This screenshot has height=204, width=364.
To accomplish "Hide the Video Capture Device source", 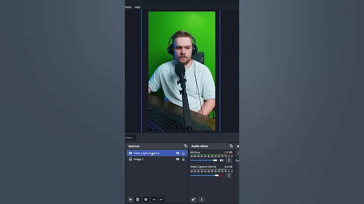I will pyautogui.click(x=177, y=153).
